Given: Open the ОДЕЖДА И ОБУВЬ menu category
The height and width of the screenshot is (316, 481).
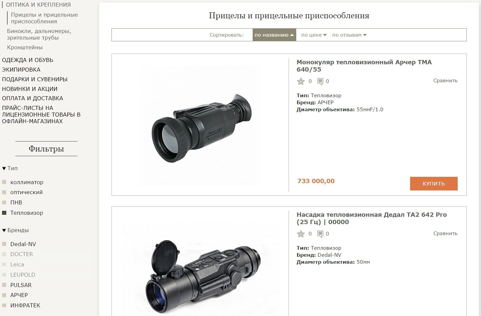Looking at the screenshot, I should [28, 60].
